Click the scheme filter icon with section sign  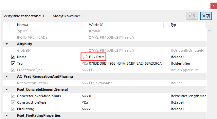(192, 16)
